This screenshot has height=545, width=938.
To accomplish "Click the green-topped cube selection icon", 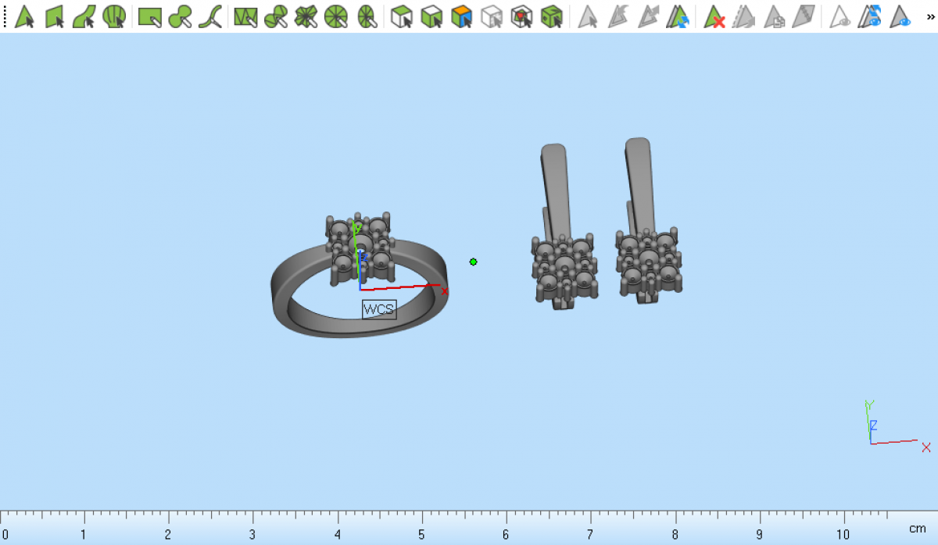I will click(431, 16).
